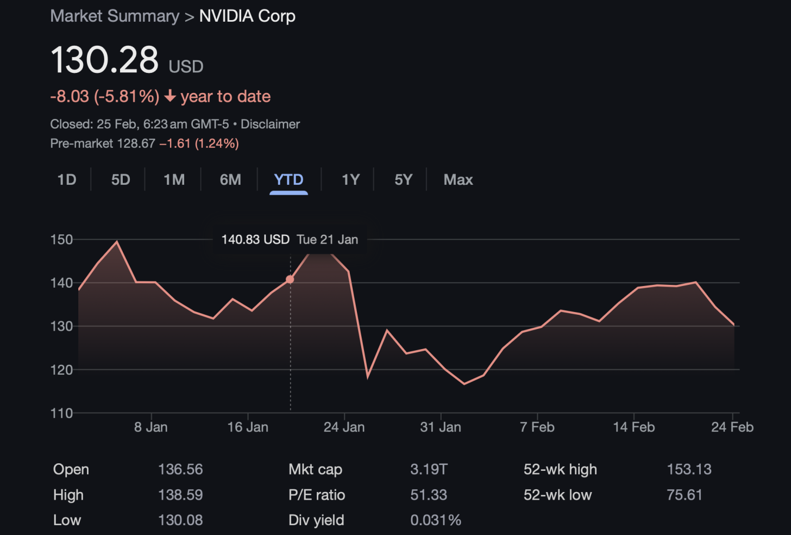
Task: Click the Mkt cap label
Action: coord(316,469)
